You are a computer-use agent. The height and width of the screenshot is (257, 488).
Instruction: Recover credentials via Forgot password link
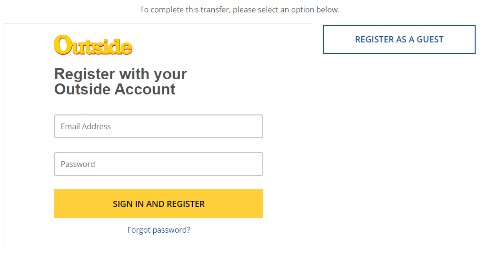coord(159,230)
